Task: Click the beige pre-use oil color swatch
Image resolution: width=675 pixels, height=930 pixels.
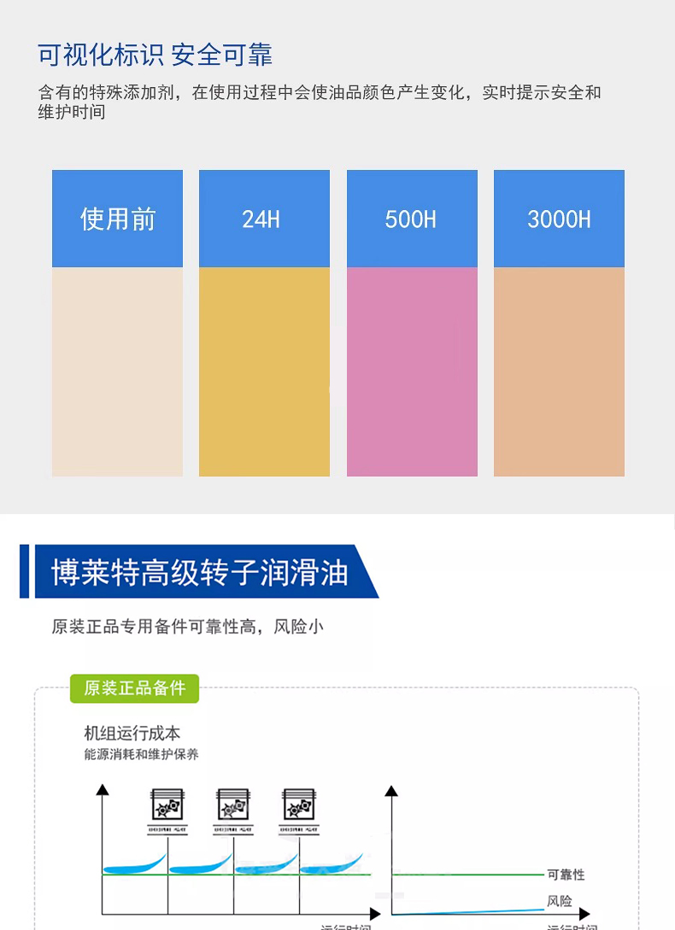Action: (x=118, y=371)
